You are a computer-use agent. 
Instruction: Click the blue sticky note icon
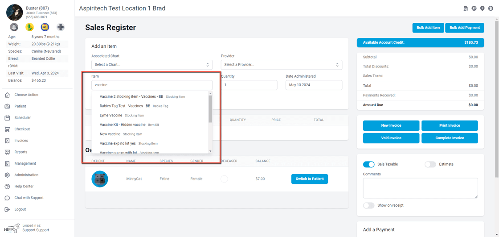click(x=45, y=27)
